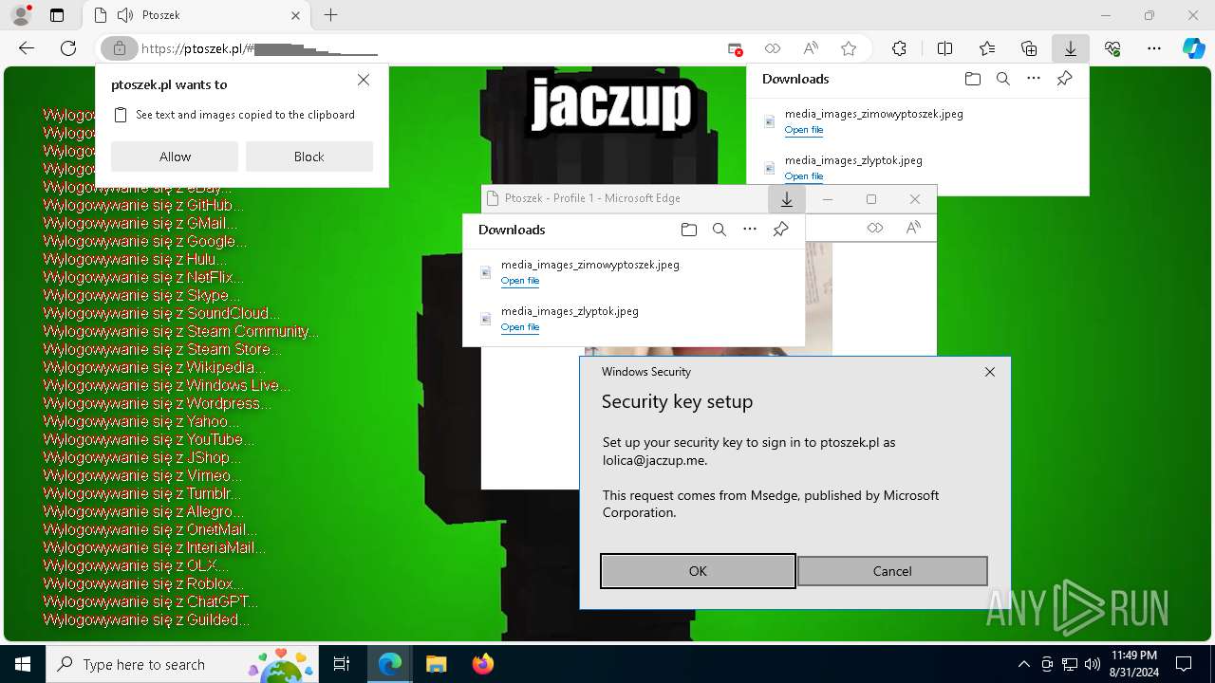Cancel the Security key setup dialog
The width and height of the screenshot is (1215, 683).
[892, 571]
